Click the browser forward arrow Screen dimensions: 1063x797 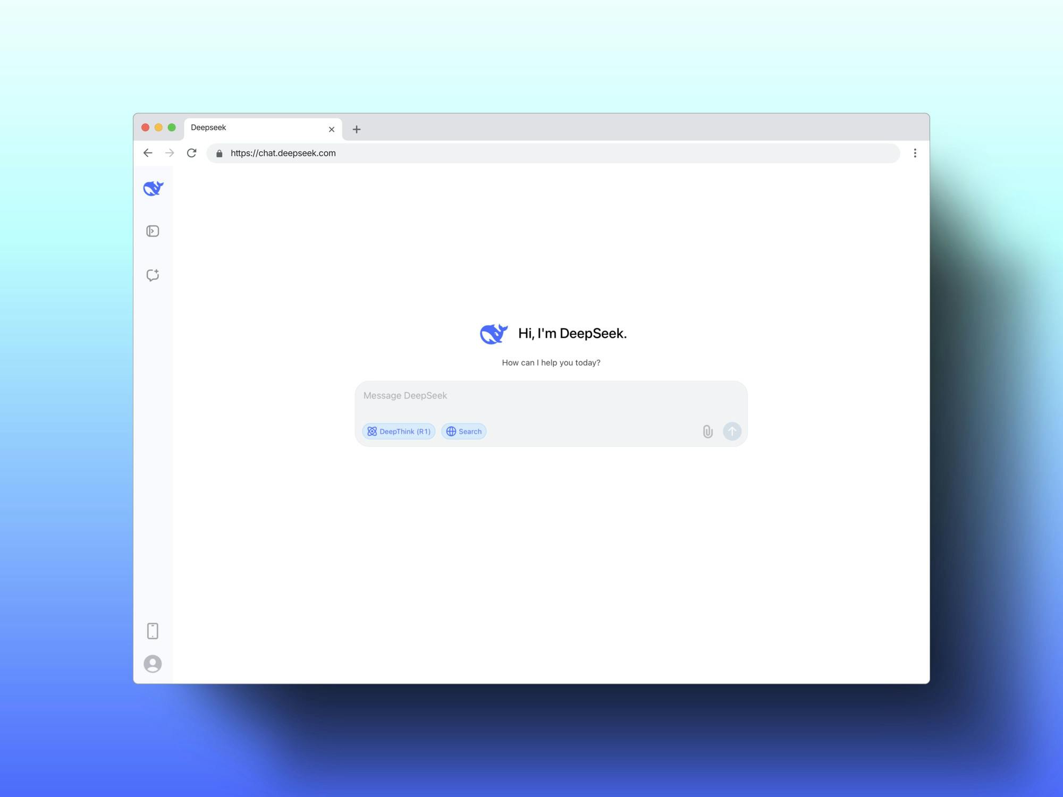(x=170, y=153)
